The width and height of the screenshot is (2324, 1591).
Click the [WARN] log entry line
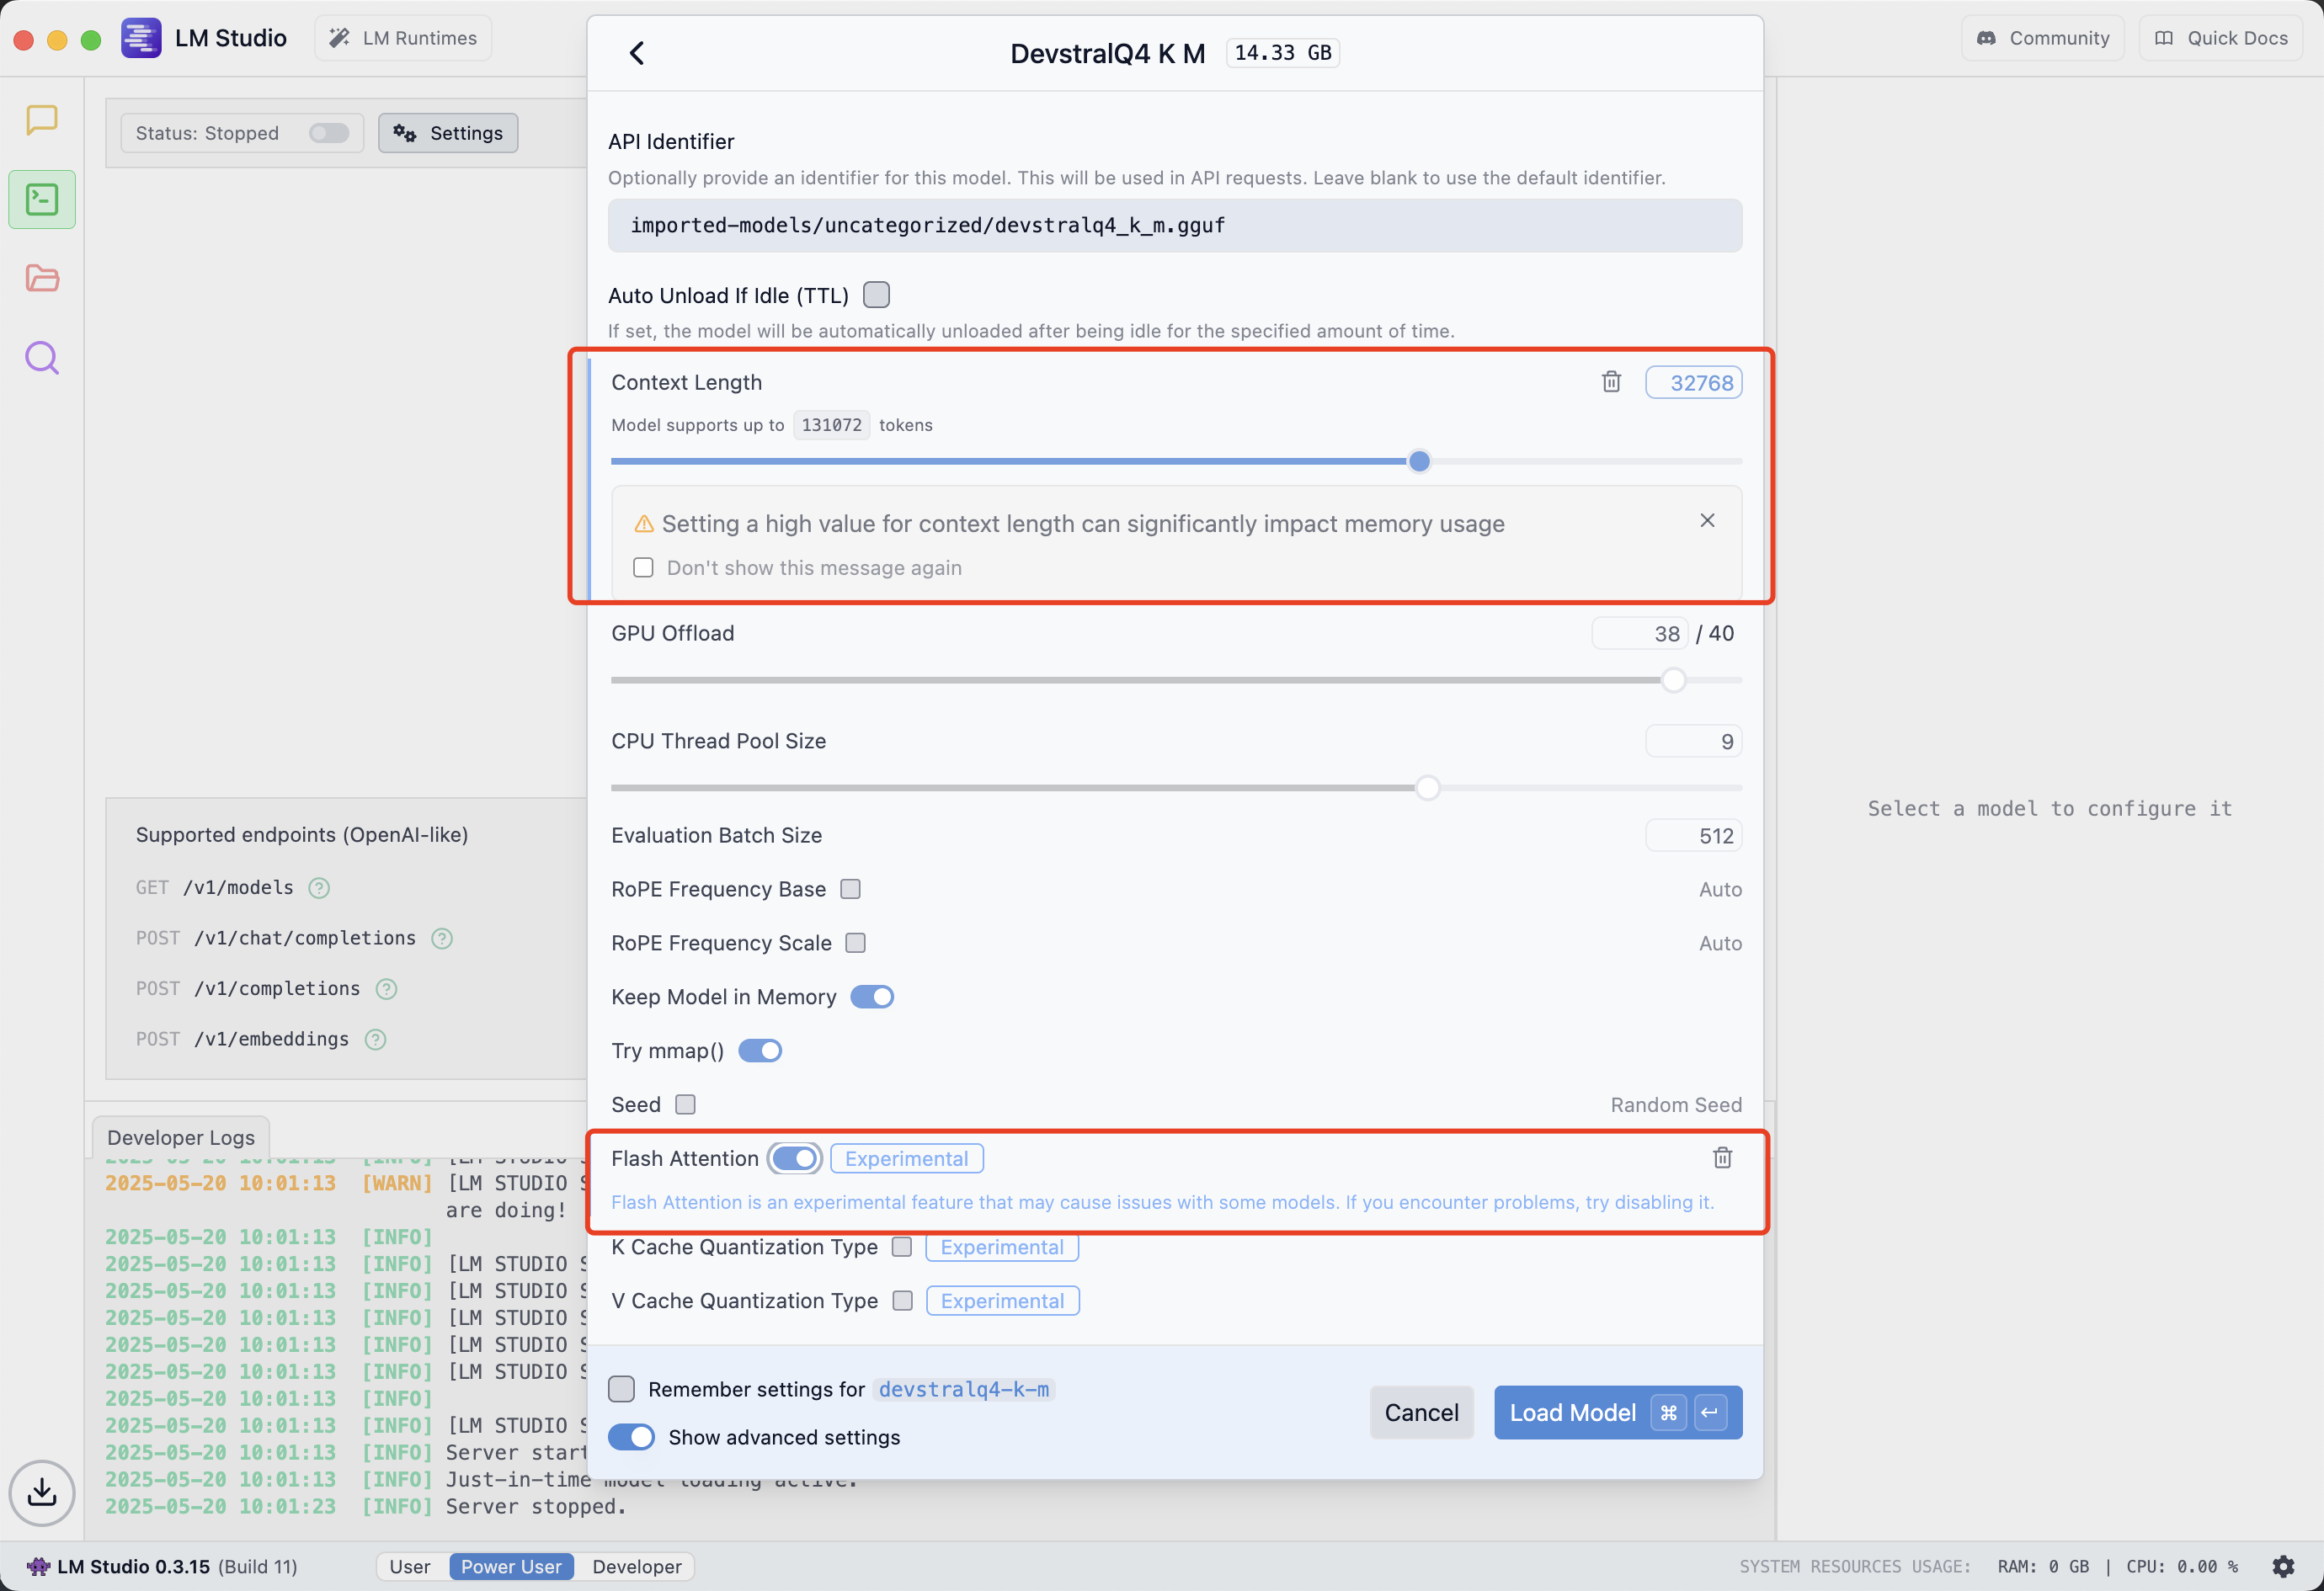(346, 1183)
